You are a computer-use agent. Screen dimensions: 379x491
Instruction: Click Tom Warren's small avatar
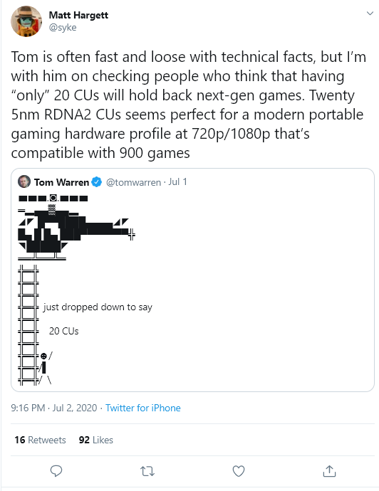(x=24, y=182)
